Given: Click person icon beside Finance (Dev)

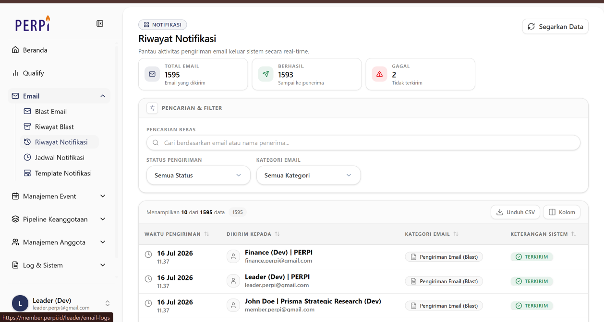Looking at the screenshot, I should coord(233,256).
